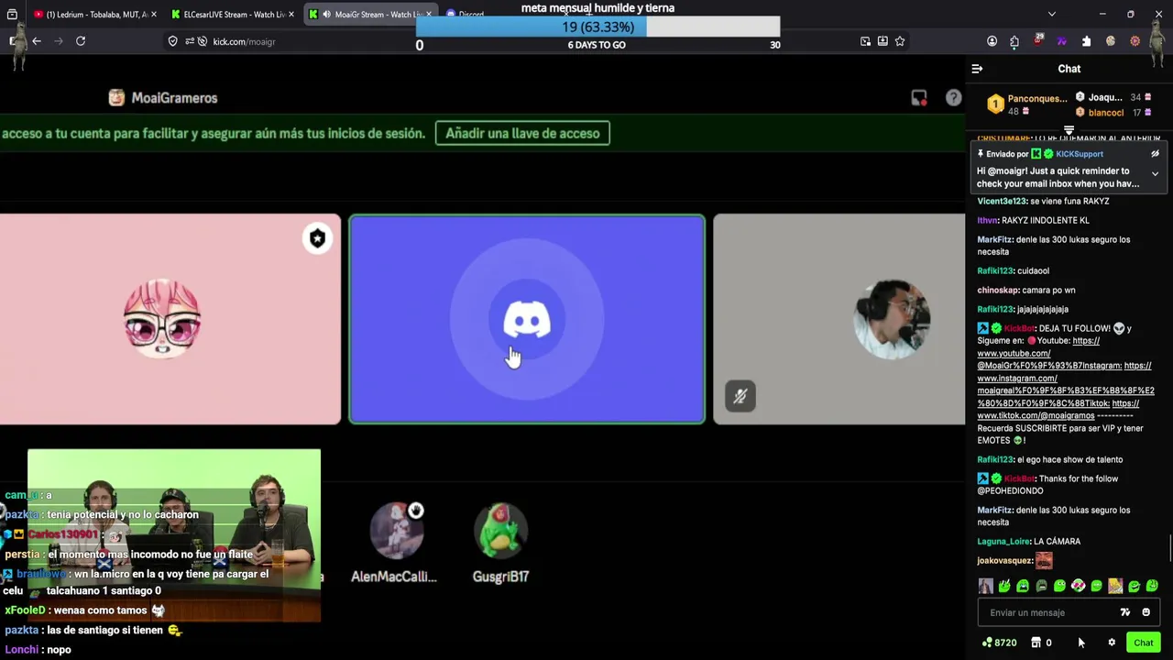Open the 7TV emote menu
Screen dimensions: 1173x660
(x=1125, y=612)
